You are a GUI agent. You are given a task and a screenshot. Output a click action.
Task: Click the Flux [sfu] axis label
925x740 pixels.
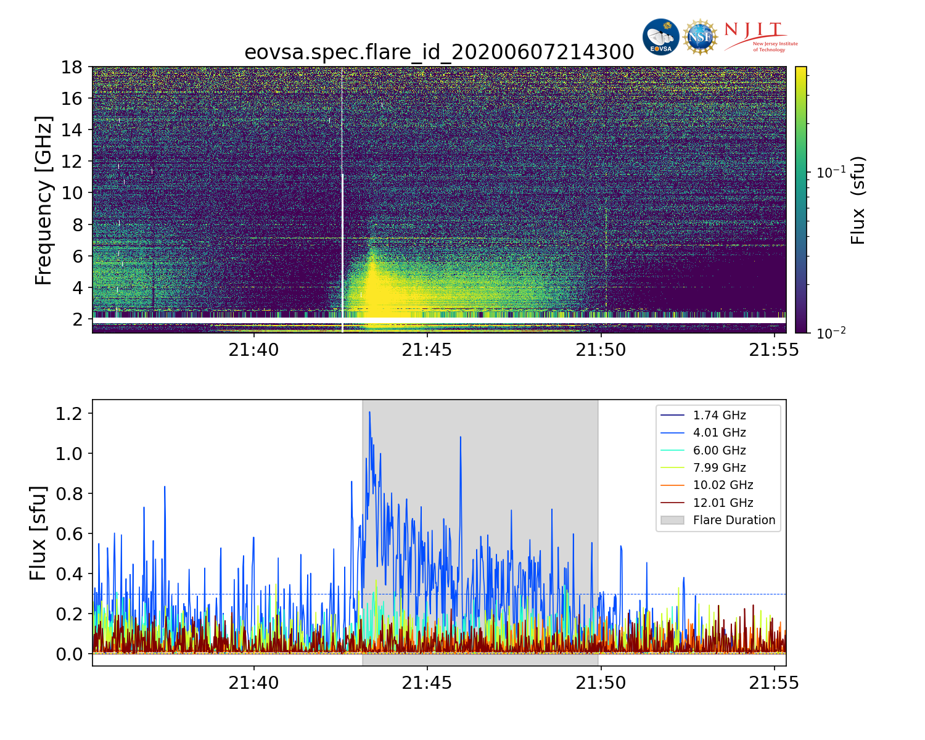pyautogui.click(x=38, y=533)
